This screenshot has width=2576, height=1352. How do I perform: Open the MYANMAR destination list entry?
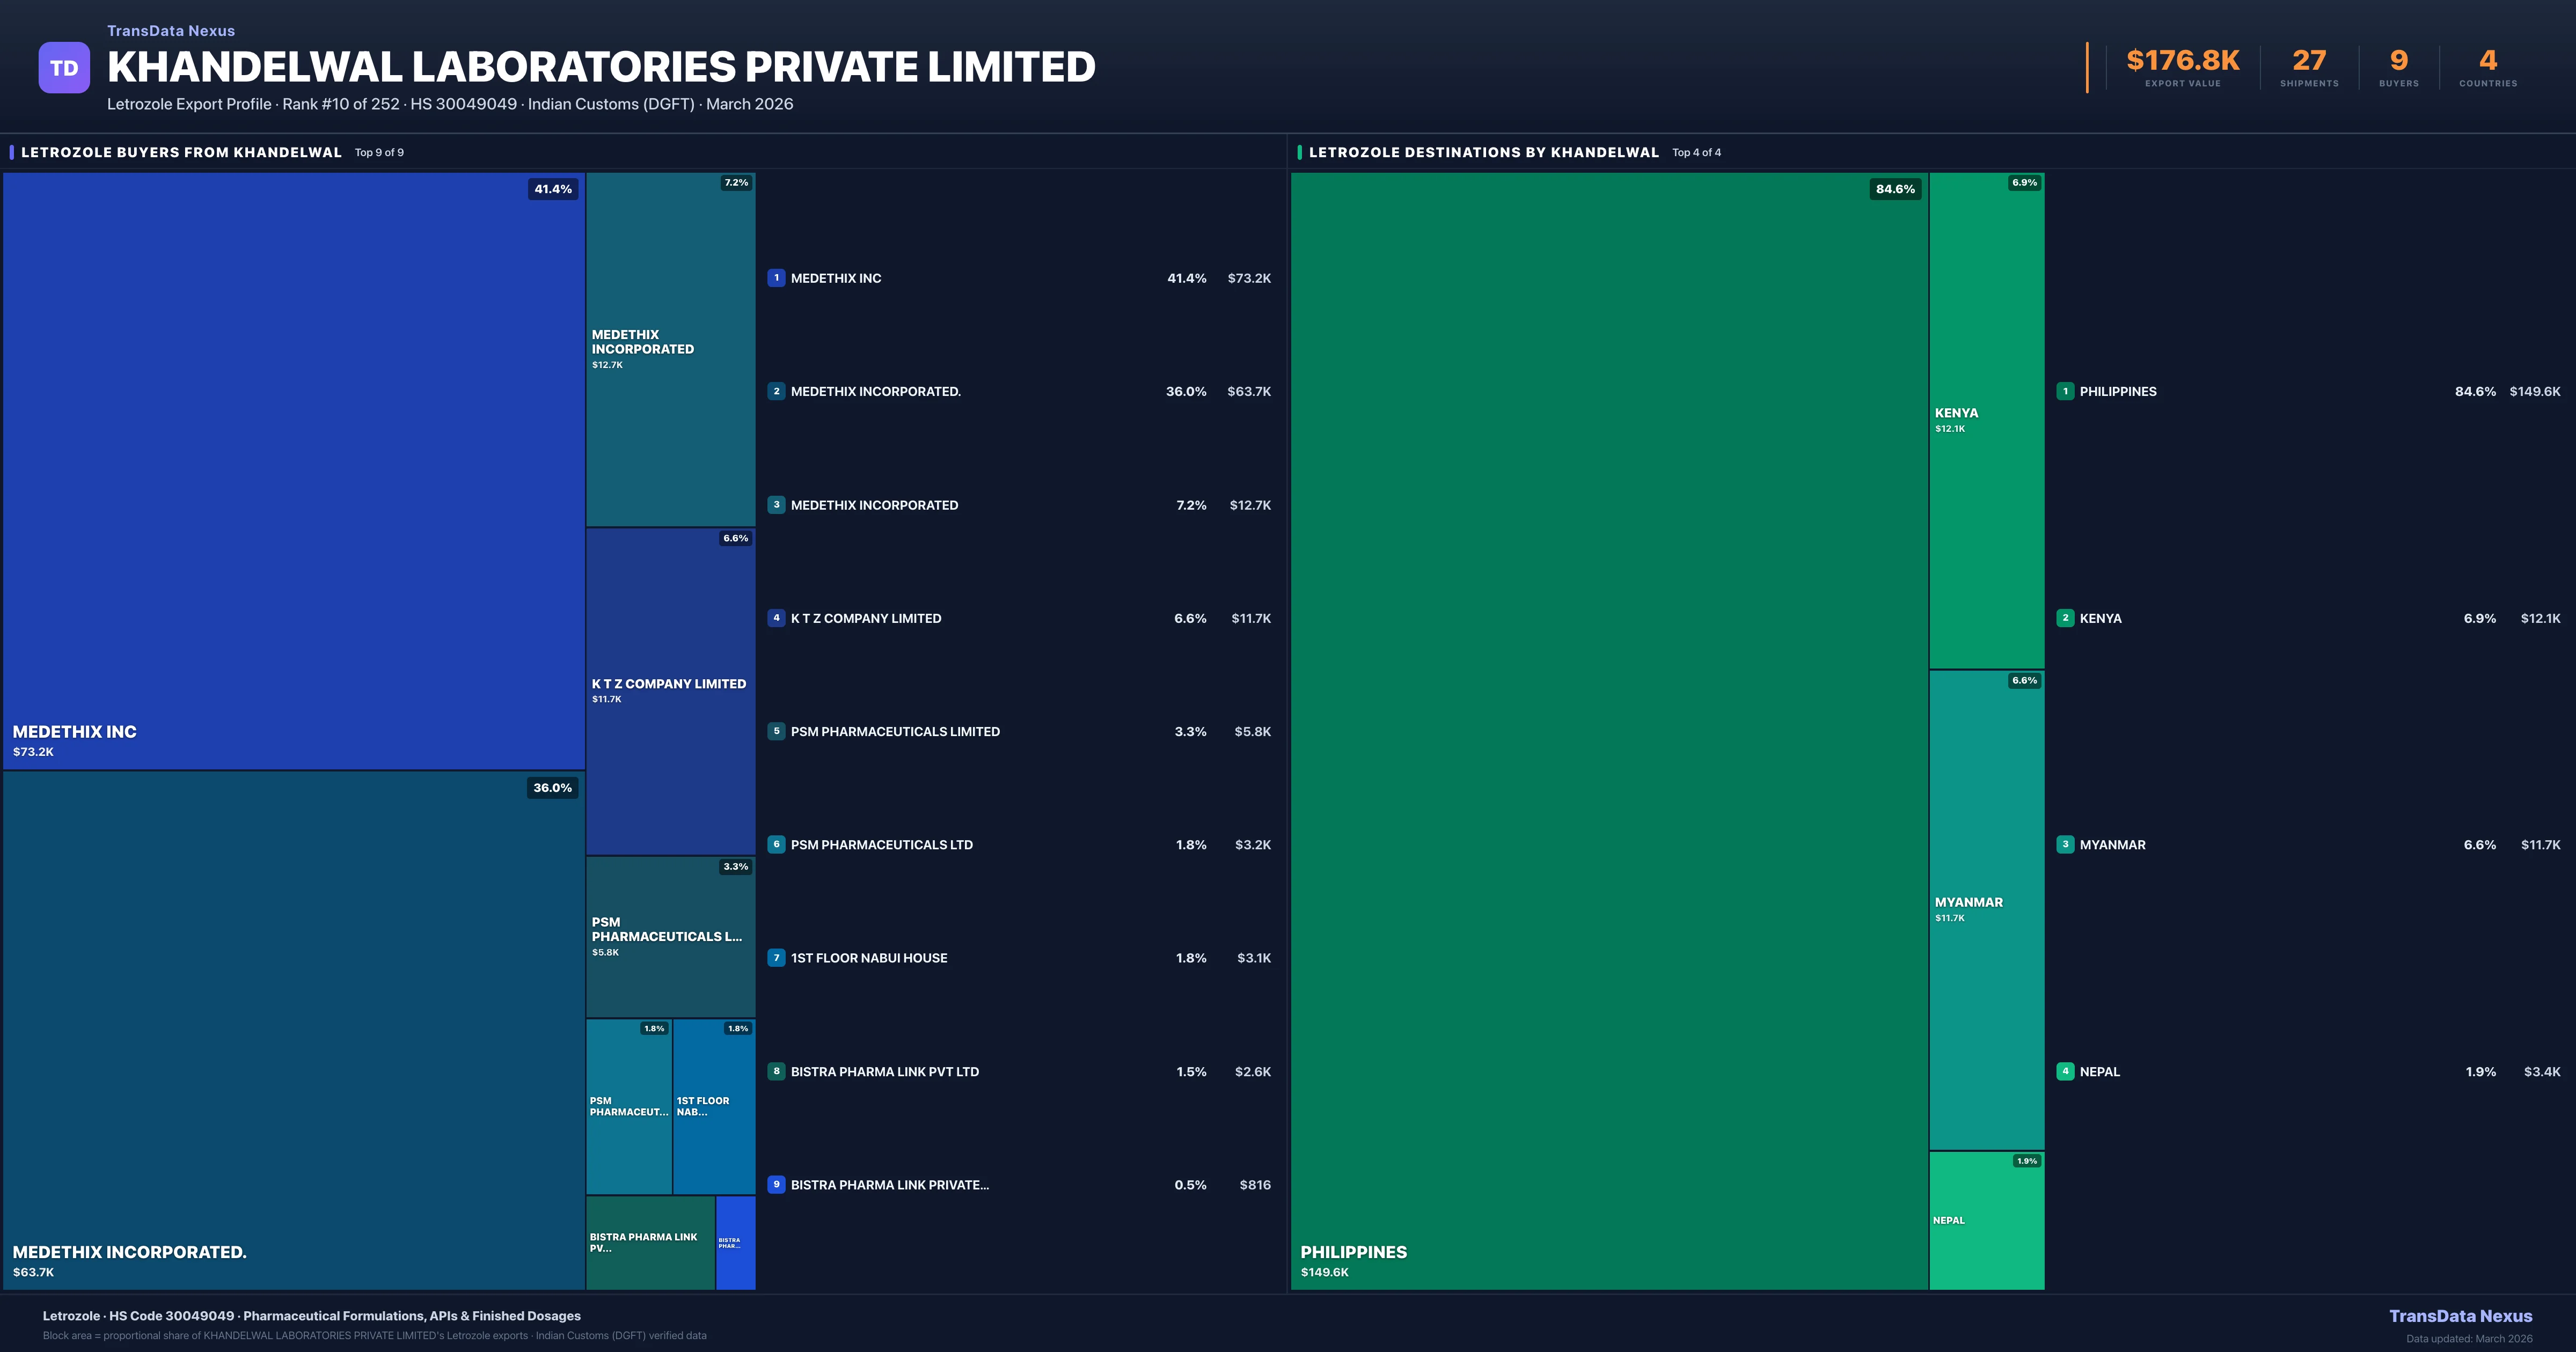point(2112,845)
